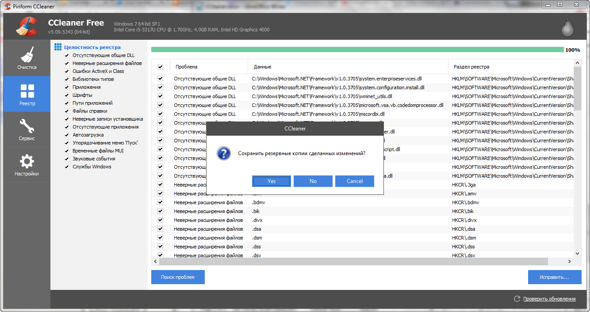The image size is (590, 312).
Task: Click the Отсутствующие приложения label
Action: tap(105, 127)
